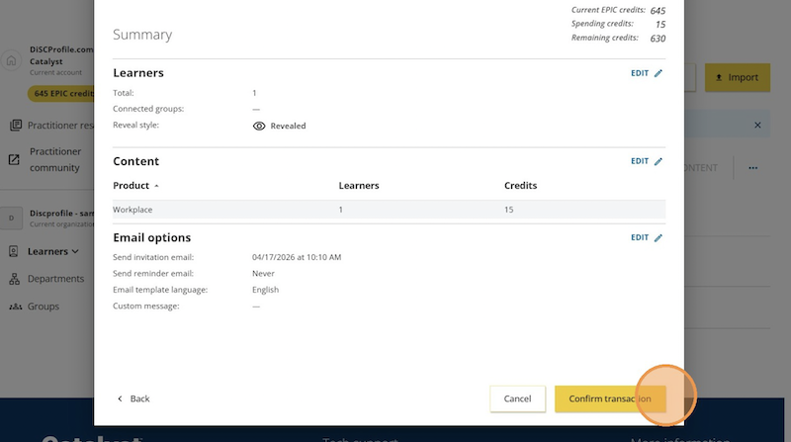
Task: Click the Revealed eye icon
Action: [259, 127]
